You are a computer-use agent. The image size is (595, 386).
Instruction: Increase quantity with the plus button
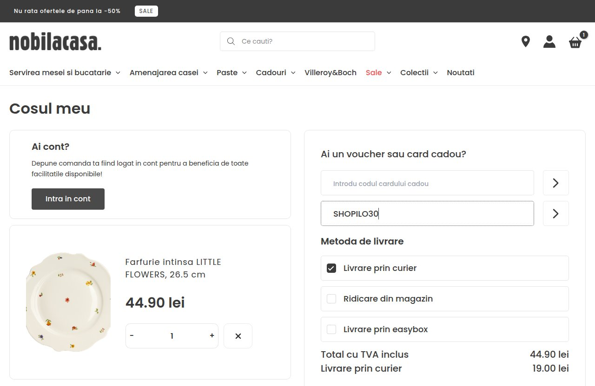(x=212, y=336)
